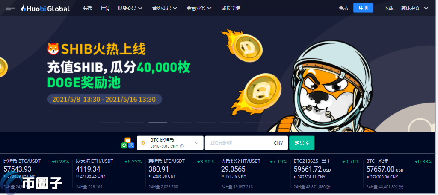Click the Bitcoin coin icon in selector
The height and width of the screenshot is (195, 438).
point(143,143)
